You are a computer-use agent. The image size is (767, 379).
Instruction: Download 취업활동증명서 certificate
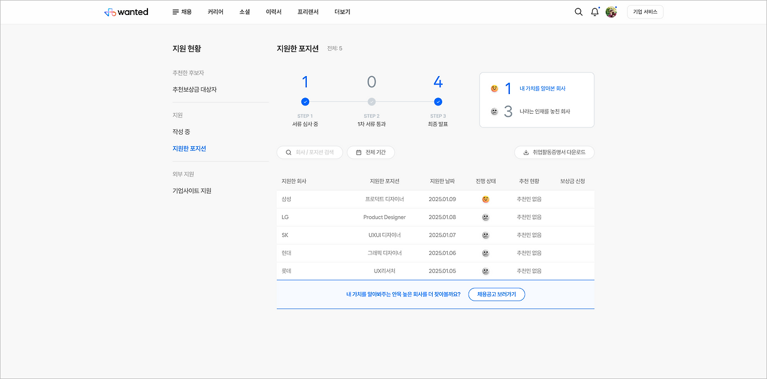click(x=554, y=153)
